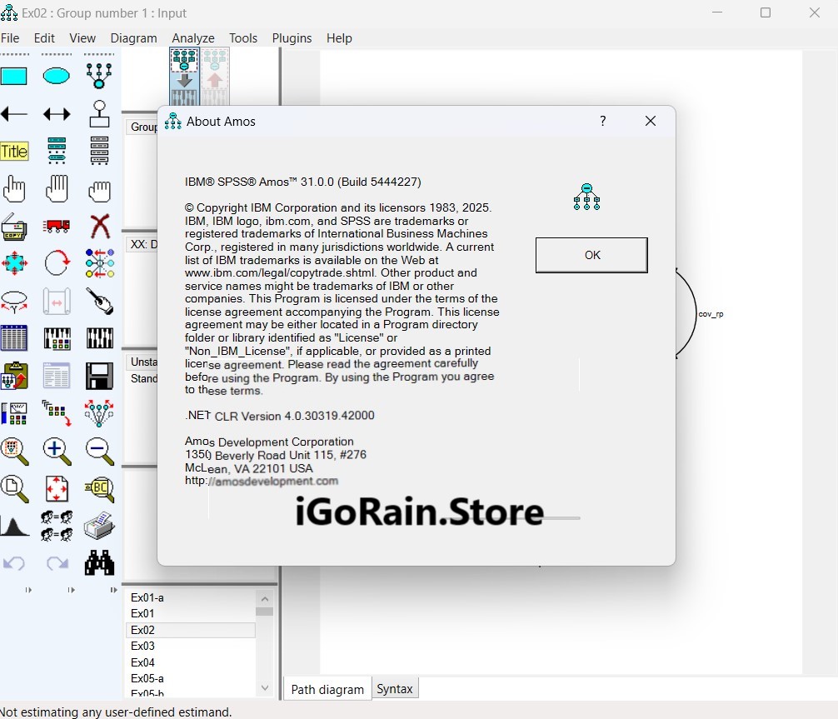This screenshot has height=719, width=838.
Task: Click file list scroll down arrow
Action: tap(265, 687)
